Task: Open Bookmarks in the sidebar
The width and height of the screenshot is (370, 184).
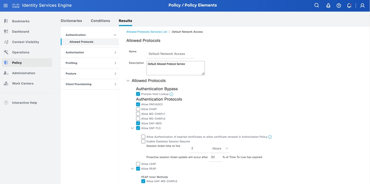Action: pos(21,21)
